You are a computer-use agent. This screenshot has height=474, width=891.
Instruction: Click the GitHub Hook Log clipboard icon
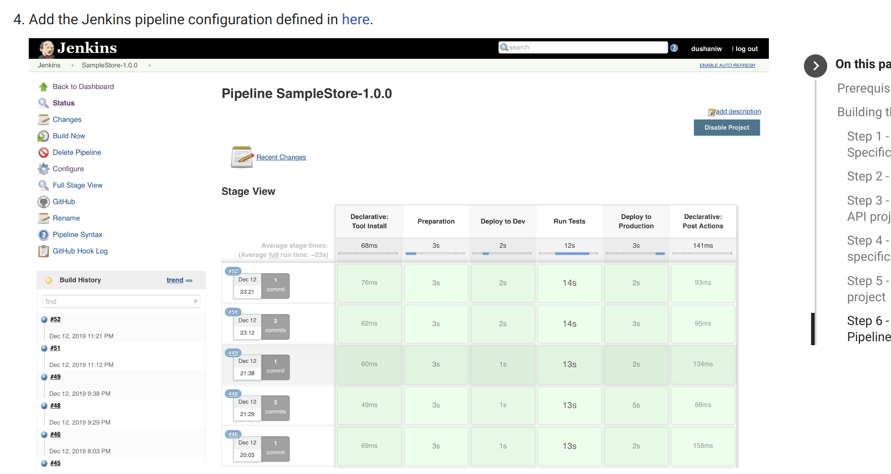[x=44, y=251]
